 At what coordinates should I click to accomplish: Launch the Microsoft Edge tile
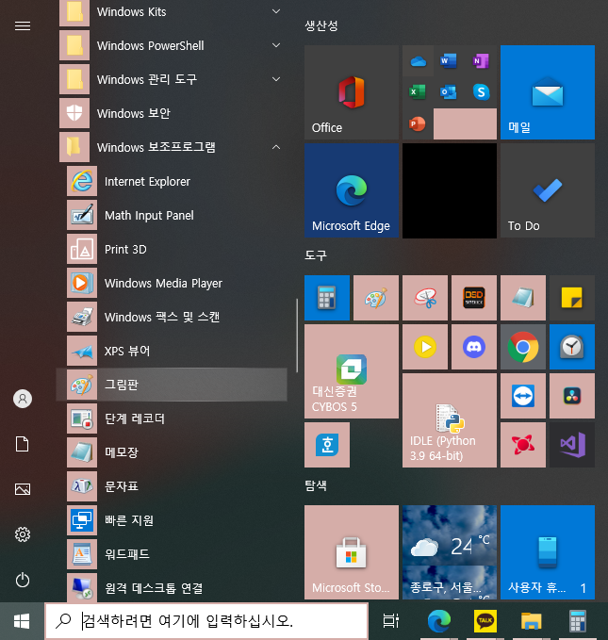click(x=352, y=190)
